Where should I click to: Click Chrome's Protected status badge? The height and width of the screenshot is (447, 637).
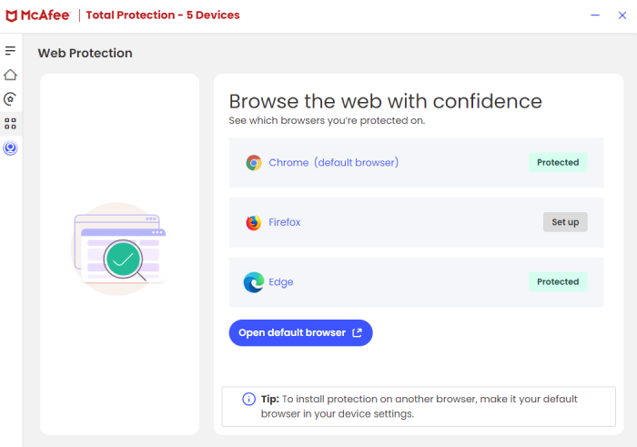click(x=558, y=163)
